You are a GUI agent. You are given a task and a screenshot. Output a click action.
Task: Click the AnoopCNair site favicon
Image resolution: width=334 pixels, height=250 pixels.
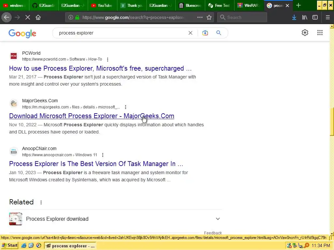coord(14,151)
